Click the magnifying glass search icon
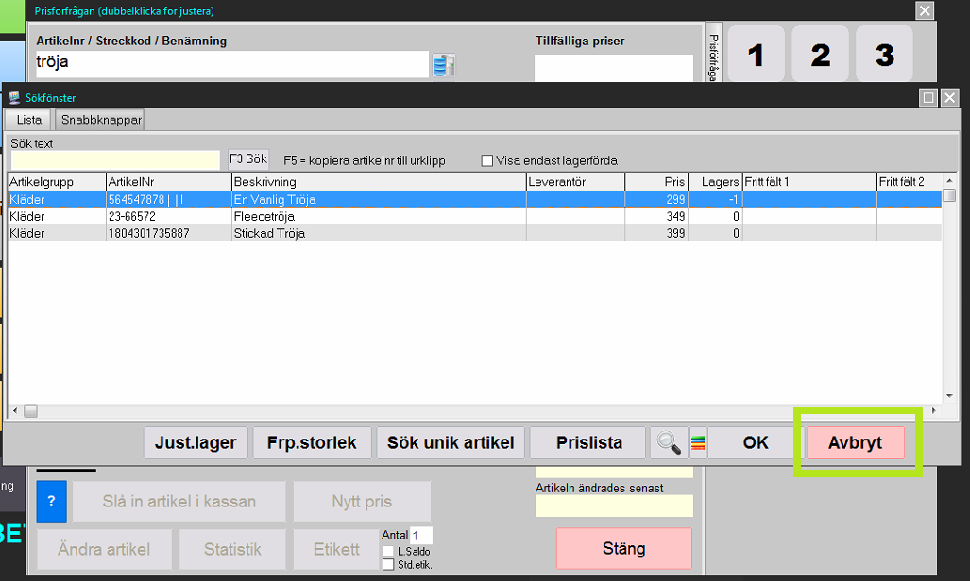Viewport: 970px width, 581px height. 669,442
